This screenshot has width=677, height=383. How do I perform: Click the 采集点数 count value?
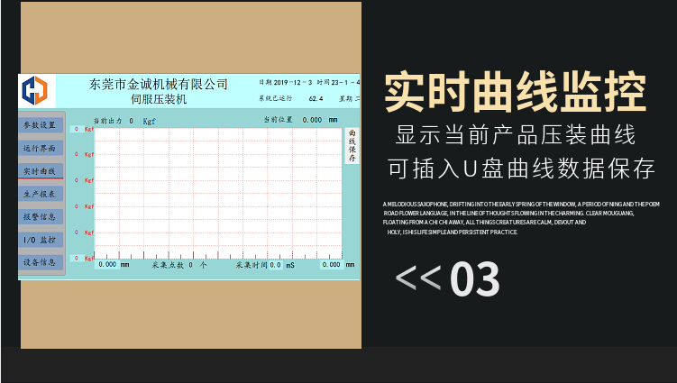tap(193, 266)
